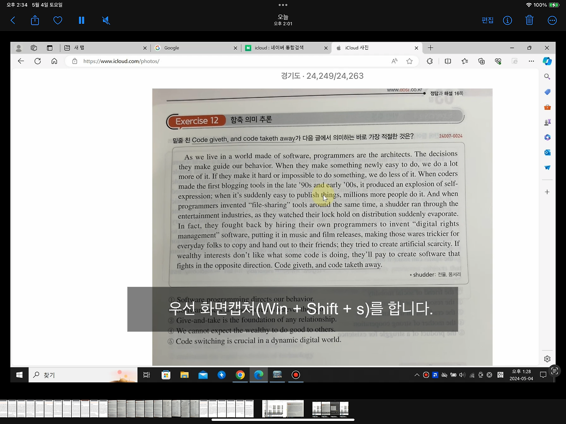The width and height of the screenshot is (566, 424).
Task: Open the Drop paper-plane icon in the sidebar
Action: click(x=547, y=168)
